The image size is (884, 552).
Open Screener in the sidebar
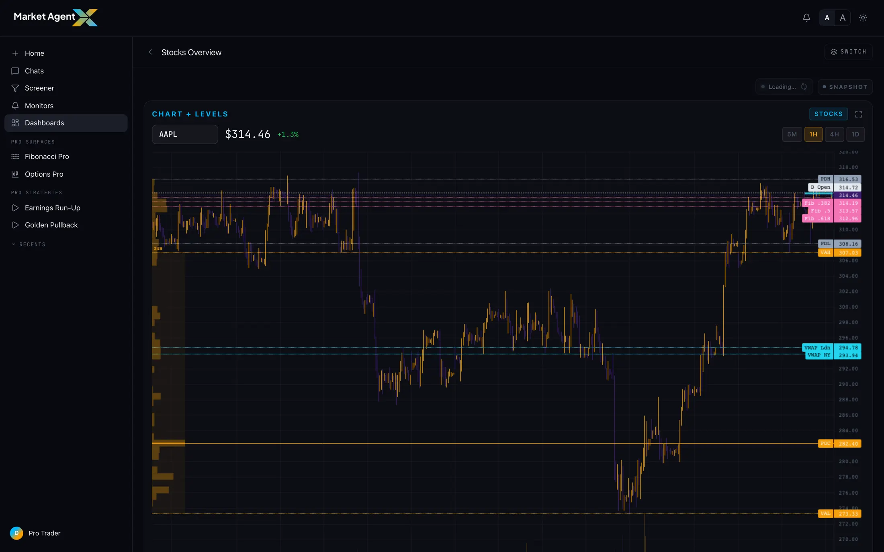[x=66, y=88]
